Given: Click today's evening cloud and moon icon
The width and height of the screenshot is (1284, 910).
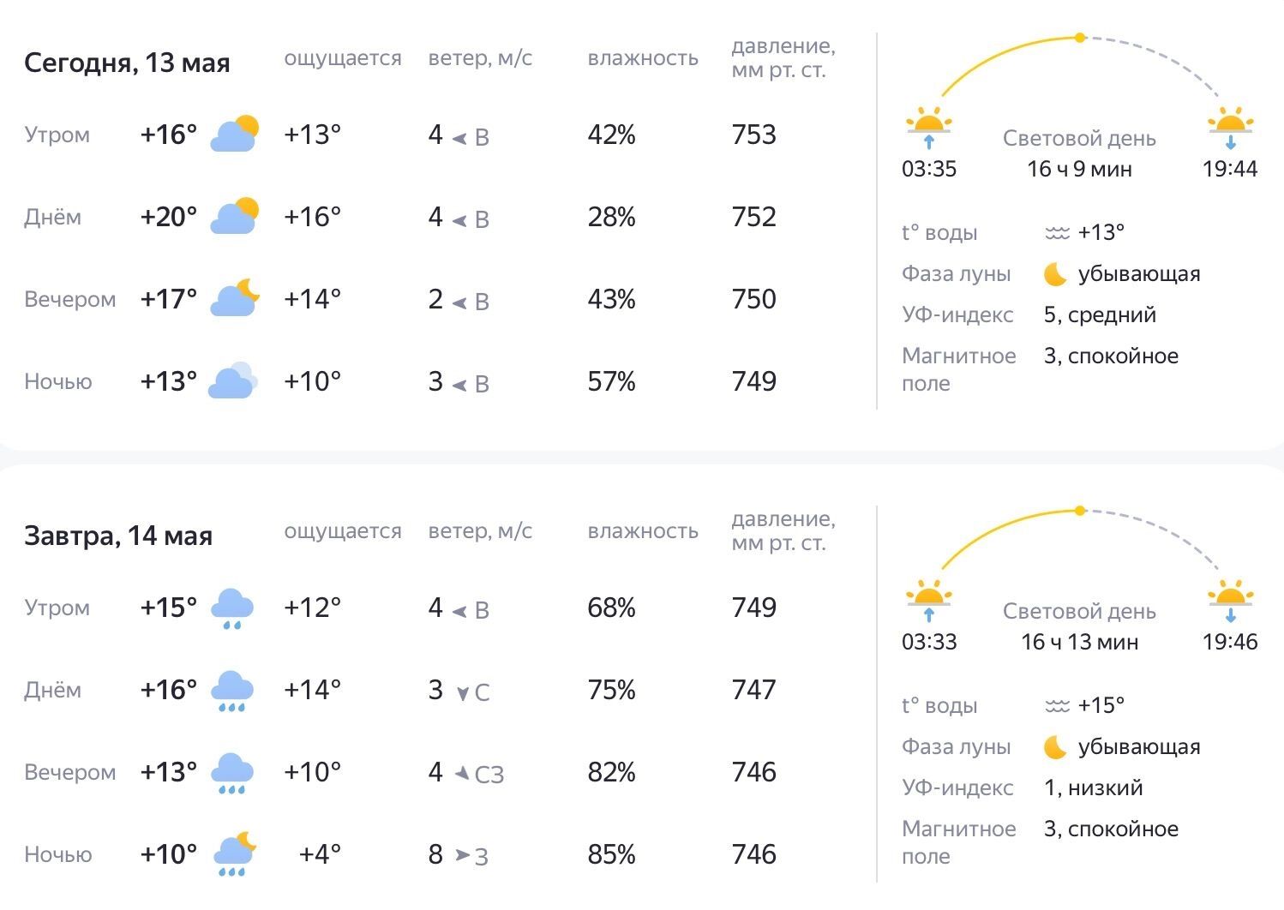Looking at the screenshot, I should [x=234, y=298].
